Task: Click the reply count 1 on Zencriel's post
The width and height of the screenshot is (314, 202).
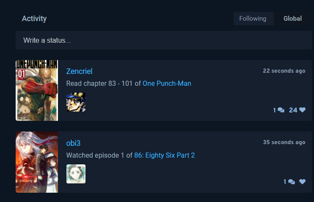Action: click(x=275, y=110)
